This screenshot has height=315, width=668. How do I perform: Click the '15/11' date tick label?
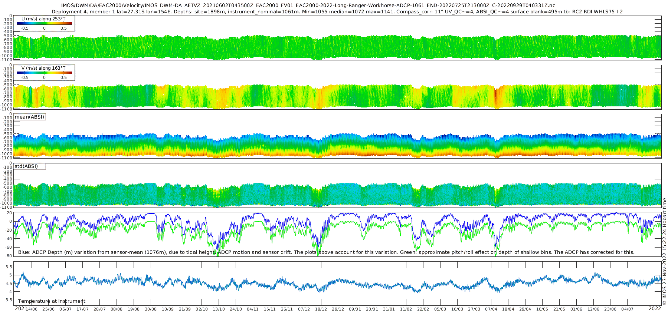[270, 309]
